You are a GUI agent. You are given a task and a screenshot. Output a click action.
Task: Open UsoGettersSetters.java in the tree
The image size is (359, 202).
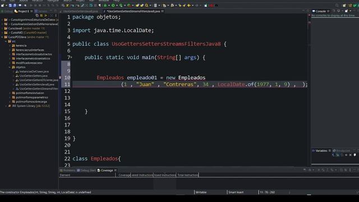(x=34, y=76)
